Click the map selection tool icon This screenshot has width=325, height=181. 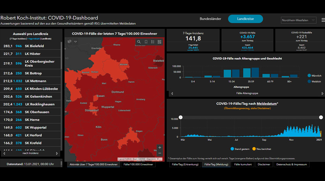pyautogui.click(x=69, y=41)
